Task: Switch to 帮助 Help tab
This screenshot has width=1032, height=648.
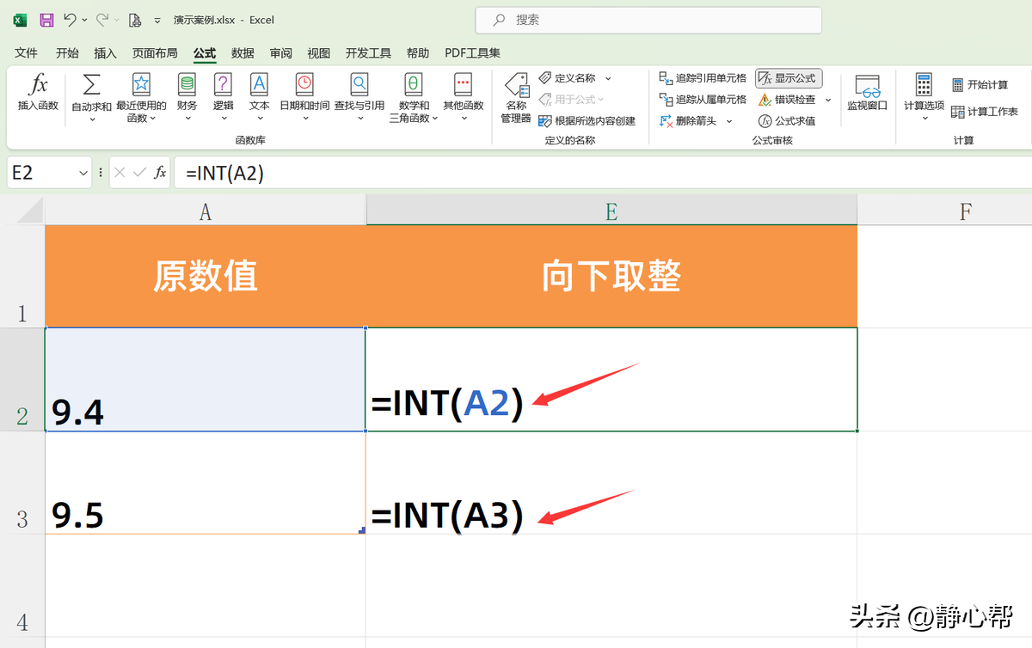Action: pos(417,53)
